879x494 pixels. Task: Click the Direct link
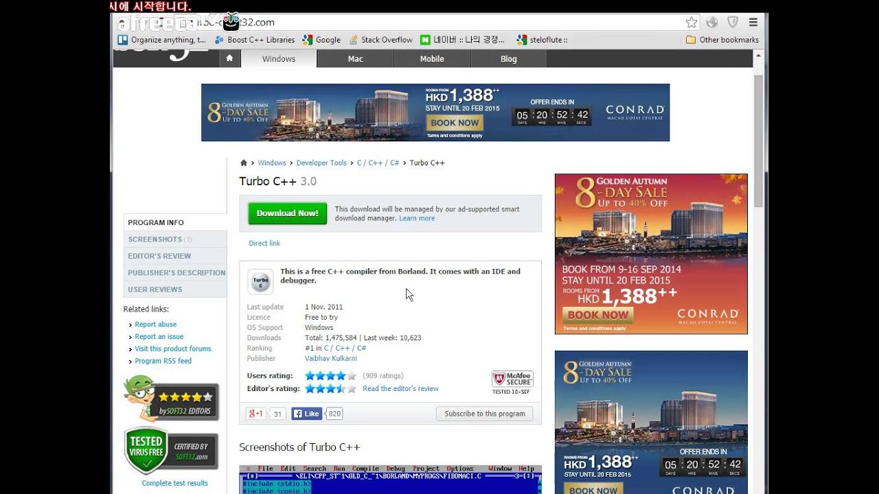tap(264, 243)
